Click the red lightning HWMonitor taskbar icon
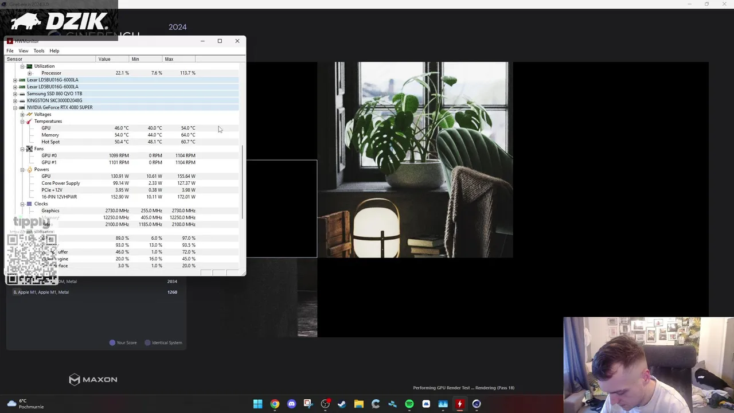The height and width of the screenshot is (413, 734). (459, 404)
